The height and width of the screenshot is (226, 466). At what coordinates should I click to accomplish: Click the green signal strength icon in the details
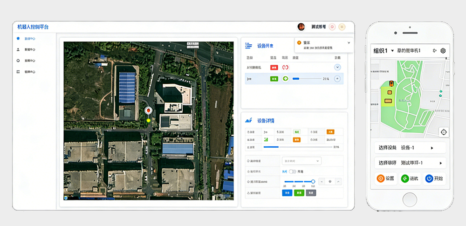[266, 139]
